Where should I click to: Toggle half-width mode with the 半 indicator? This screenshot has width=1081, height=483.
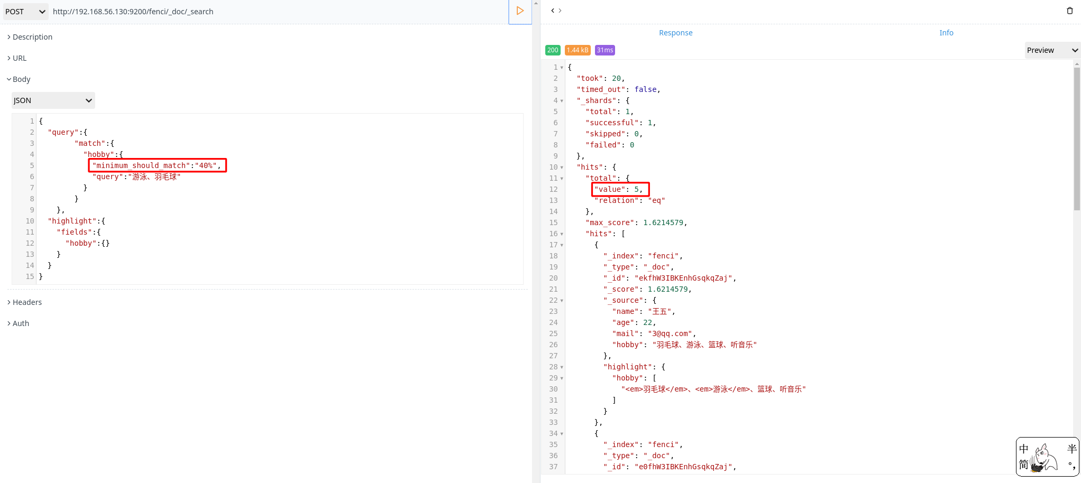(1073, 449)
